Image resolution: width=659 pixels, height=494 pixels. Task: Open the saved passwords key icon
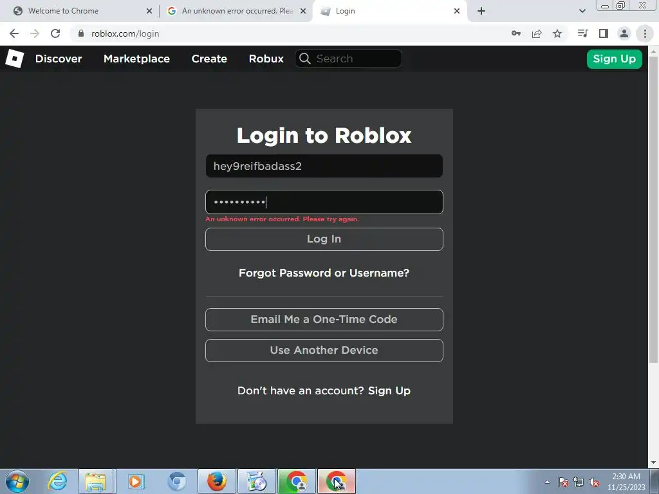[516, 33]
